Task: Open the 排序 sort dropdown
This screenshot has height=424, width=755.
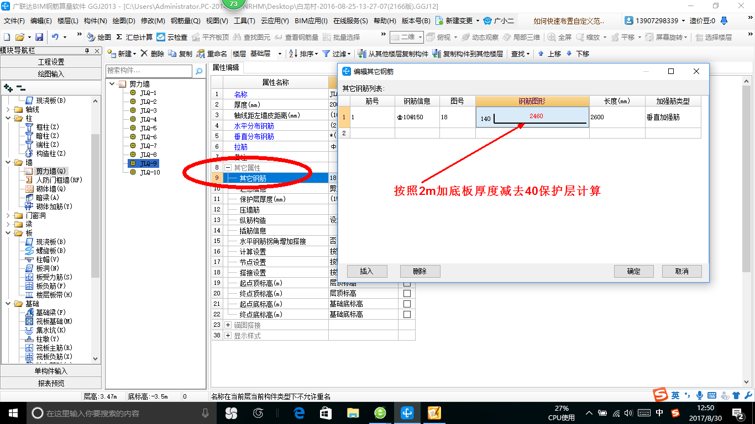Action: point(304,54)
